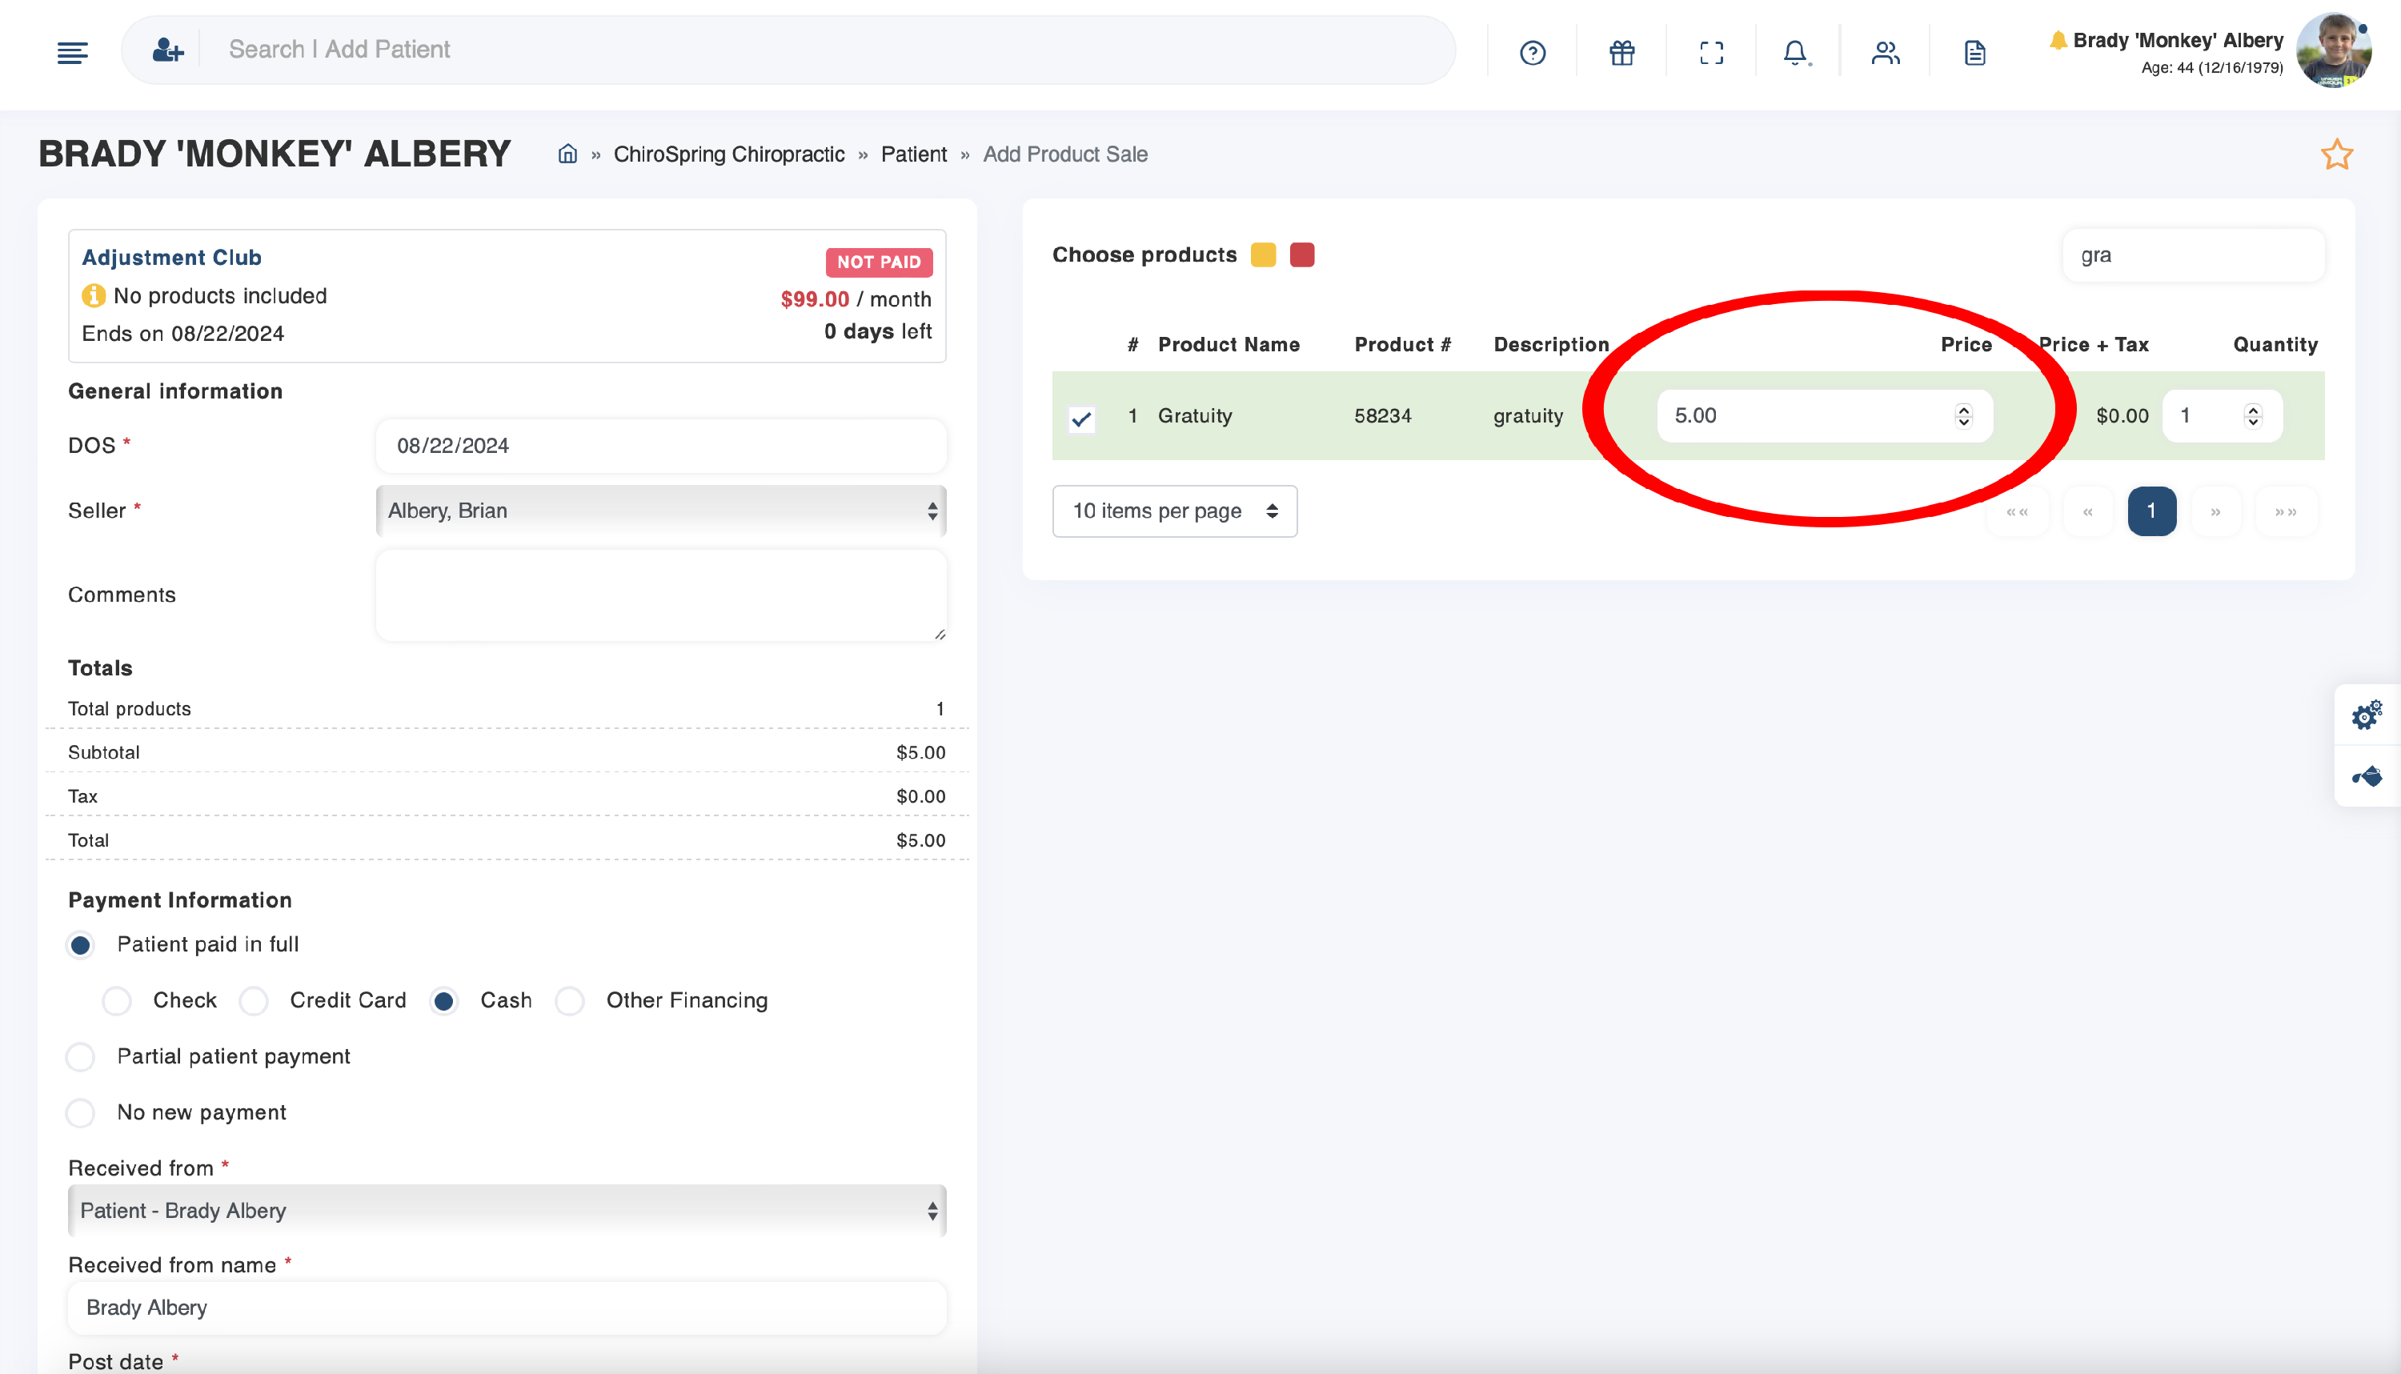Click page 1 pagination button
Screen dimensions: 2401x1374
[2151, 511]
